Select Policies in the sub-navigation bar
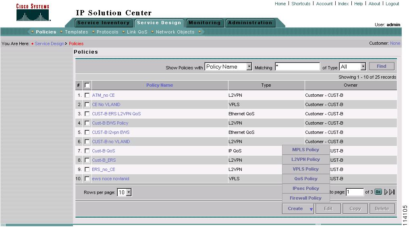409x227 pixels. pyautogui.click(x=46, y=32)
